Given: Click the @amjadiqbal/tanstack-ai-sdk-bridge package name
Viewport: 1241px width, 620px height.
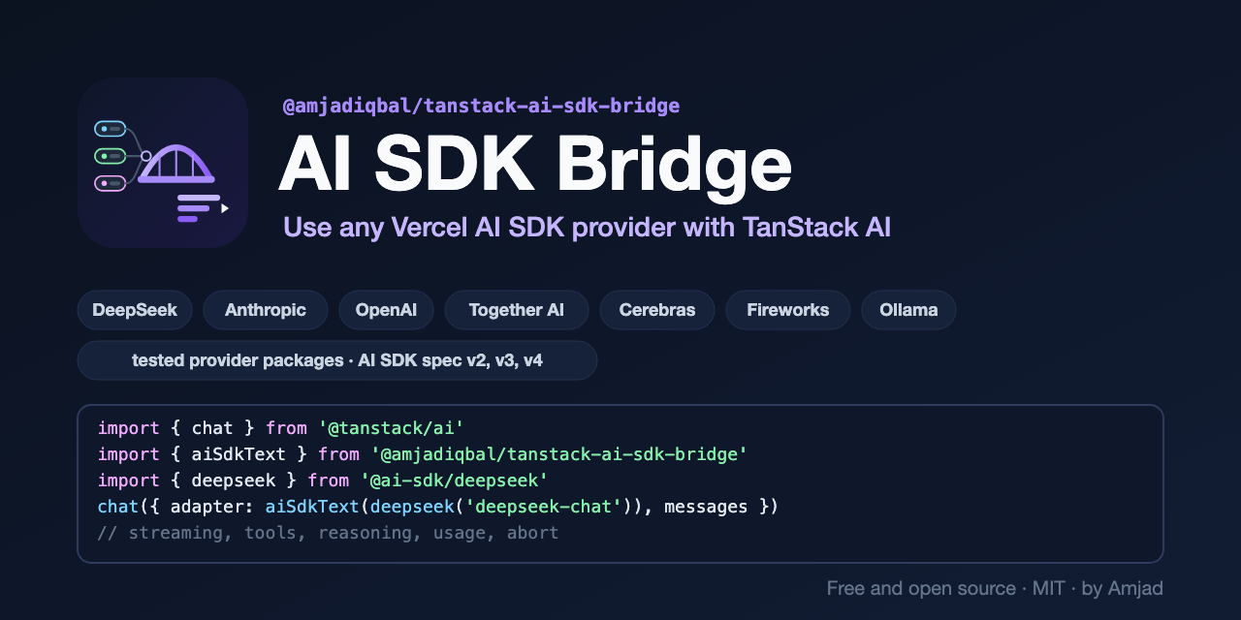Looking at the screenshot, I should pos(481,106).
